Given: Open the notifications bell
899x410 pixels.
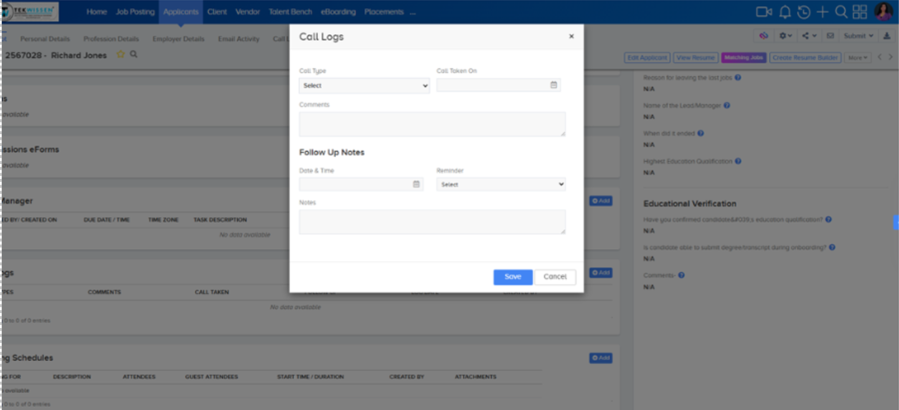Looking at the screenshot, I should click(785, 12).
